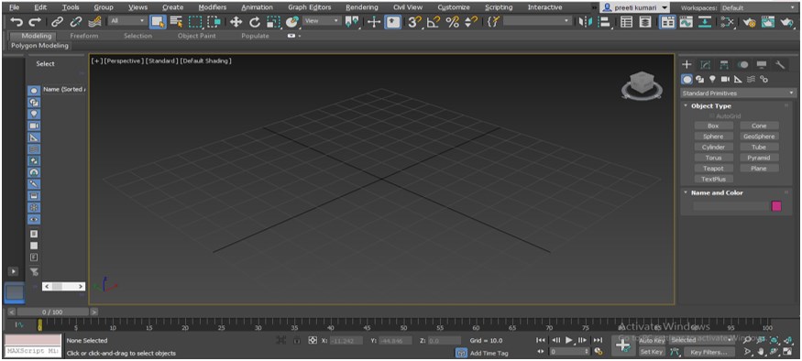The height and width of the screenshot is (361, 802).
Task: Enable the AutoGrid checkbox
Action: pos(711,116)
